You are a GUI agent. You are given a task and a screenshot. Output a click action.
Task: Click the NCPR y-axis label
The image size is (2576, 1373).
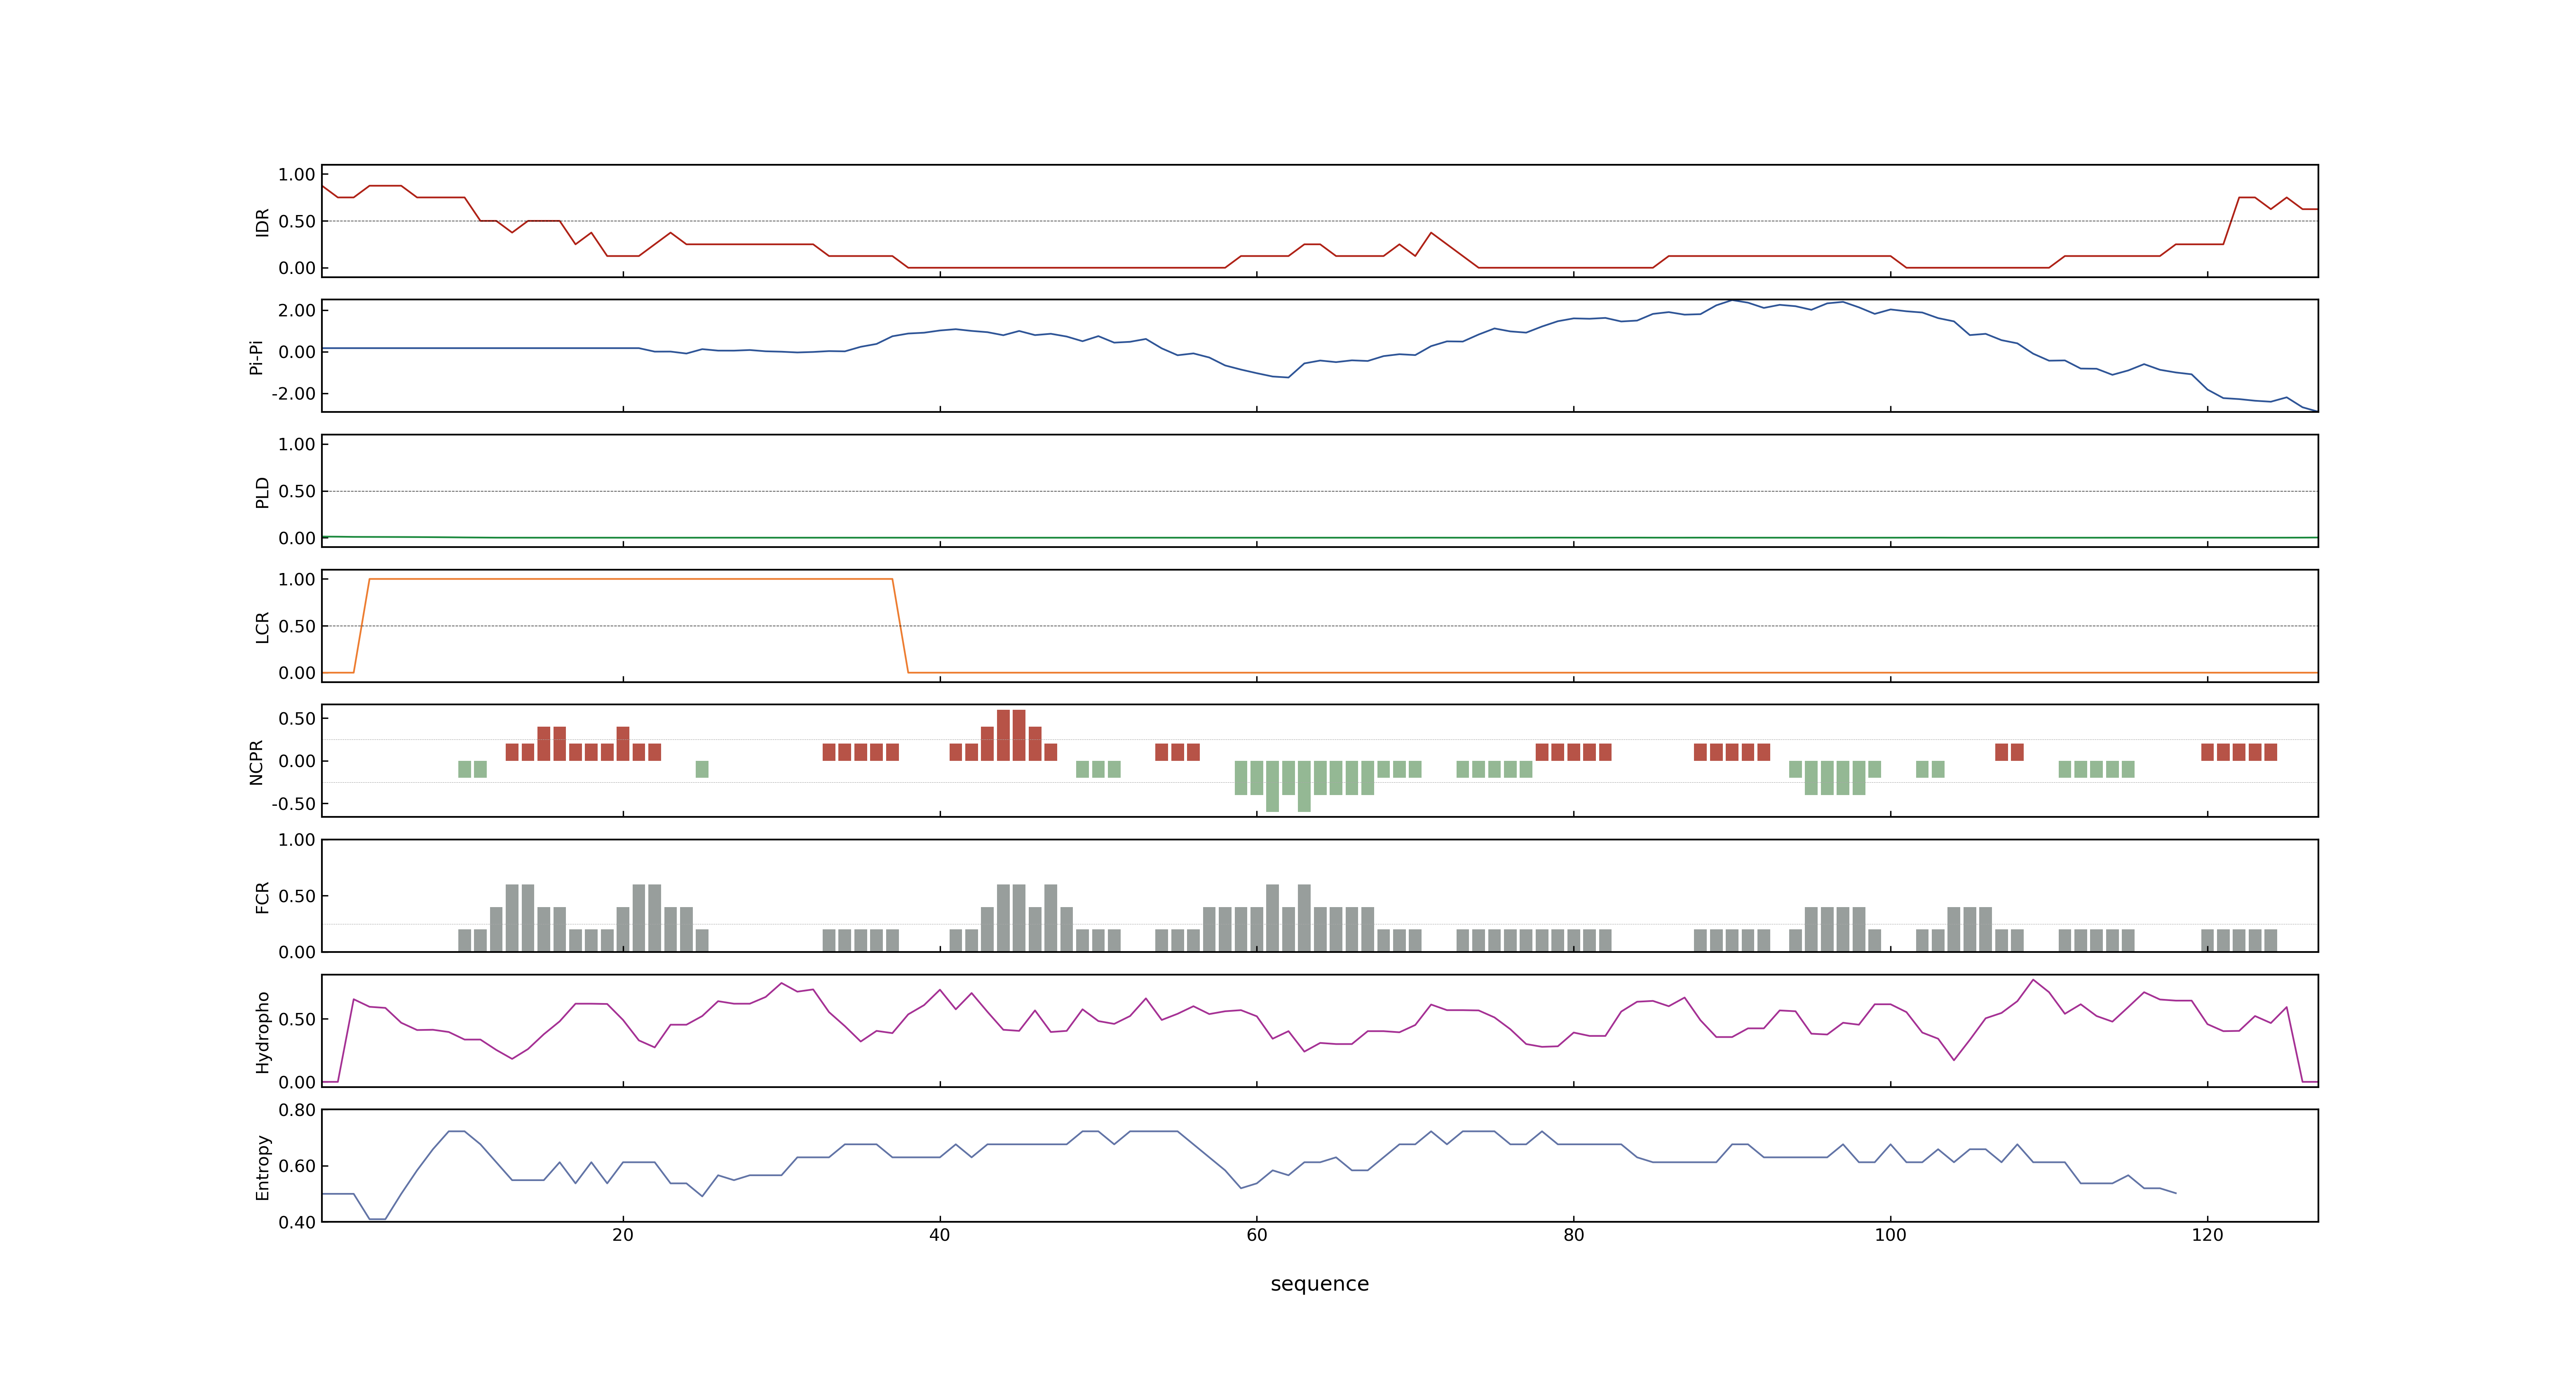coord(256,763)
